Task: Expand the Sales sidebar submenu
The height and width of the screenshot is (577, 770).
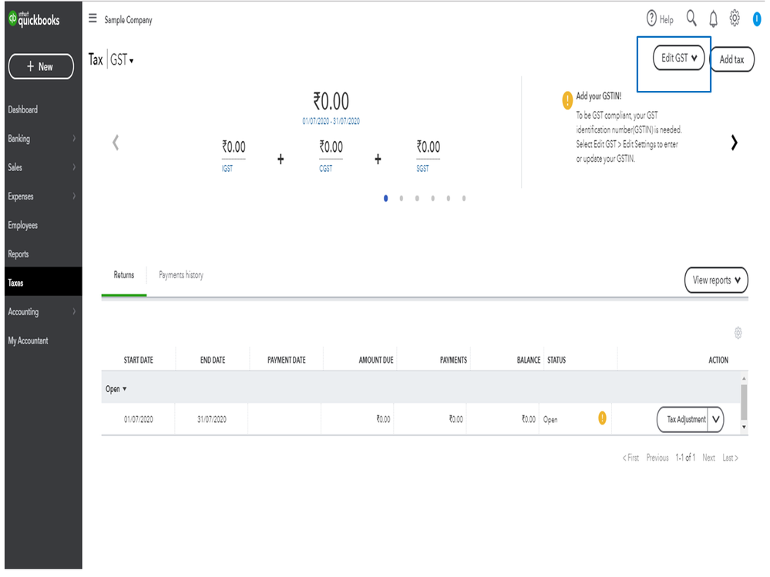Action: (x=74, y=167)
